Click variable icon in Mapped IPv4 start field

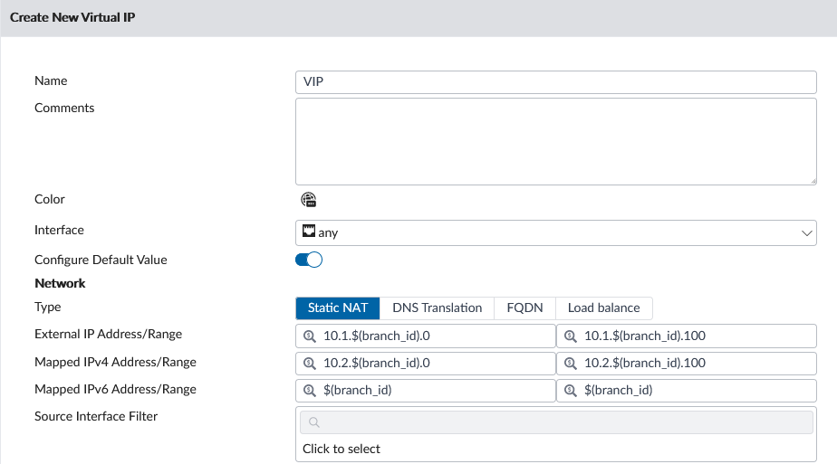(309, 363)
